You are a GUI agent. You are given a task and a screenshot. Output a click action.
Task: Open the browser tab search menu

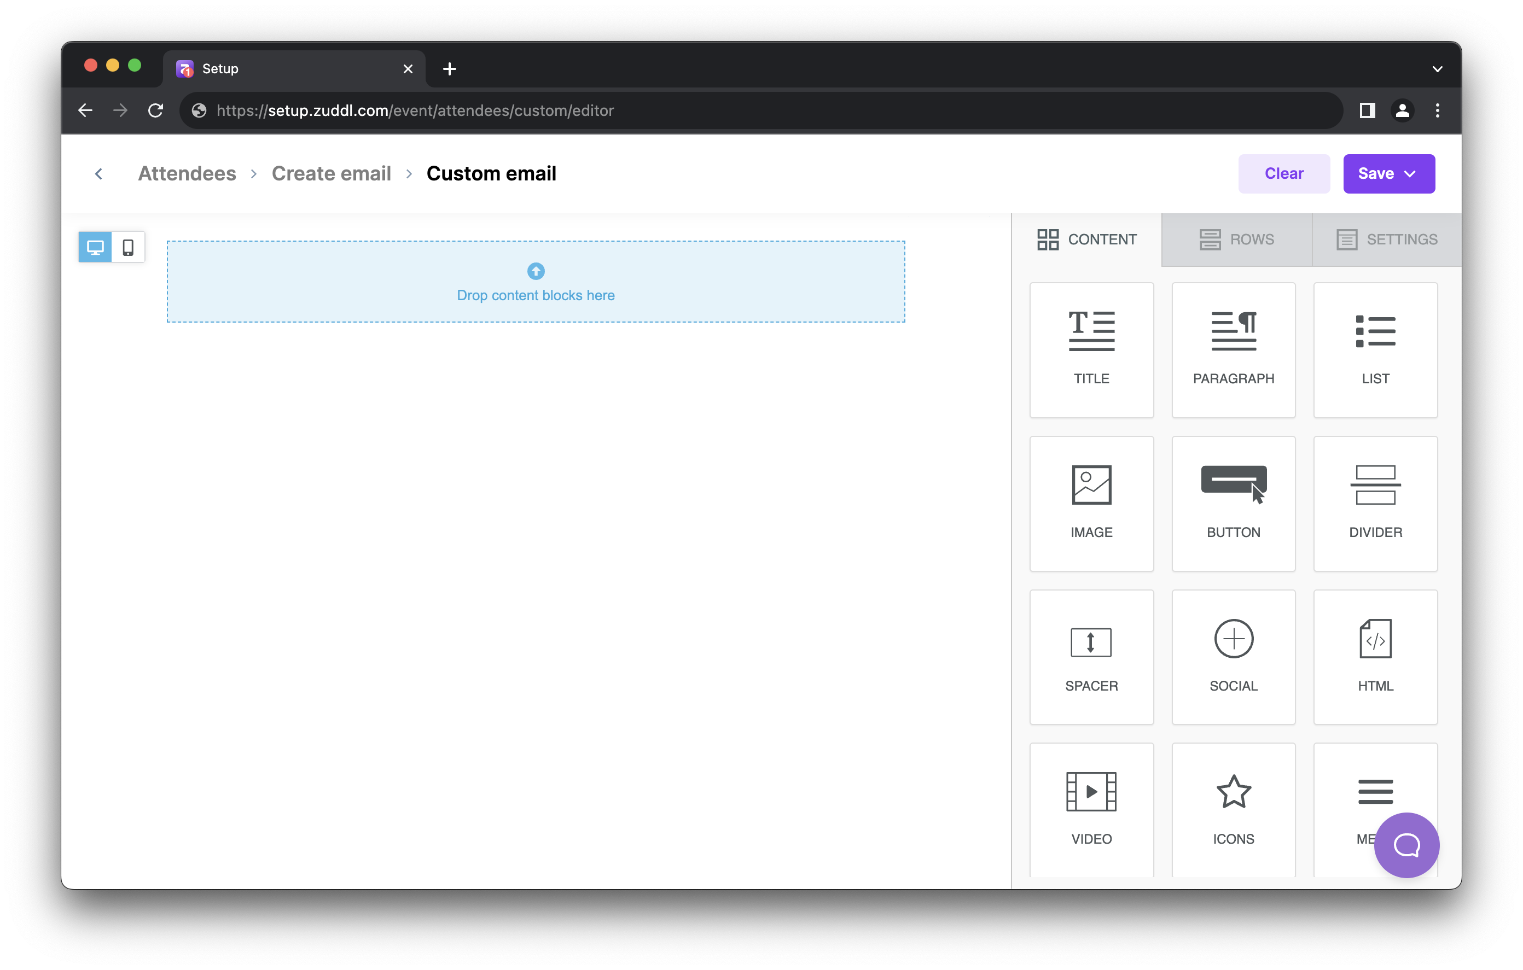pyautogui.click(x=1437, y=68)
